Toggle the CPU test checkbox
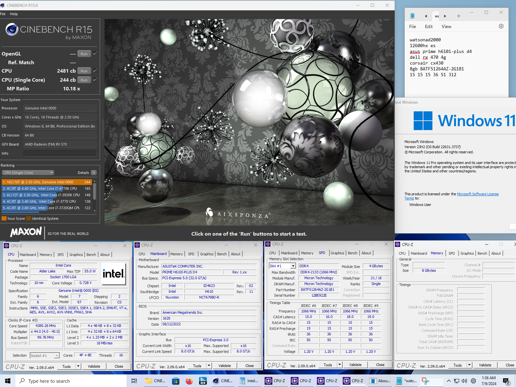Screen dimensions: 516x387 pos(95,71)
